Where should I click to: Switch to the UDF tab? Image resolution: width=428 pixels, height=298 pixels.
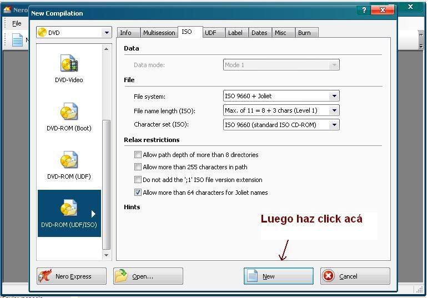214,33
